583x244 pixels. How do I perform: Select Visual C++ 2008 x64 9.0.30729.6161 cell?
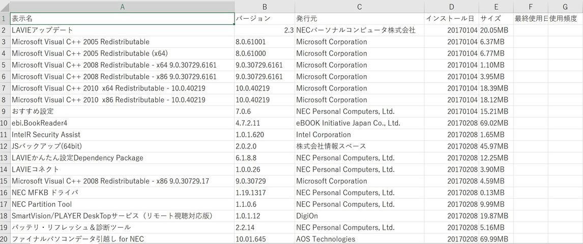click(122, 65)
